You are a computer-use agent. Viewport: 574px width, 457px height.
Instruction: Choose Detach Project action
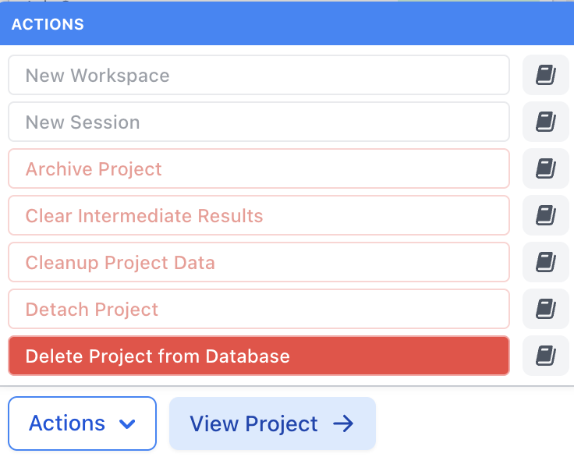point(258,310)
